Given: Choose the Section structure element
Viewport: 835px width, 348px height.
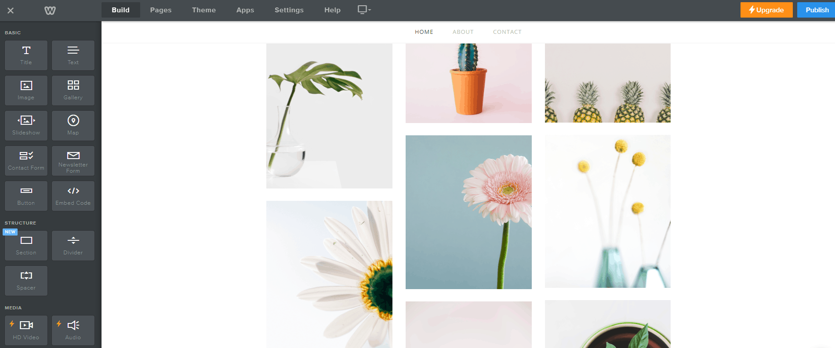Looking at the screenshot, I should (x=26, y=246).
